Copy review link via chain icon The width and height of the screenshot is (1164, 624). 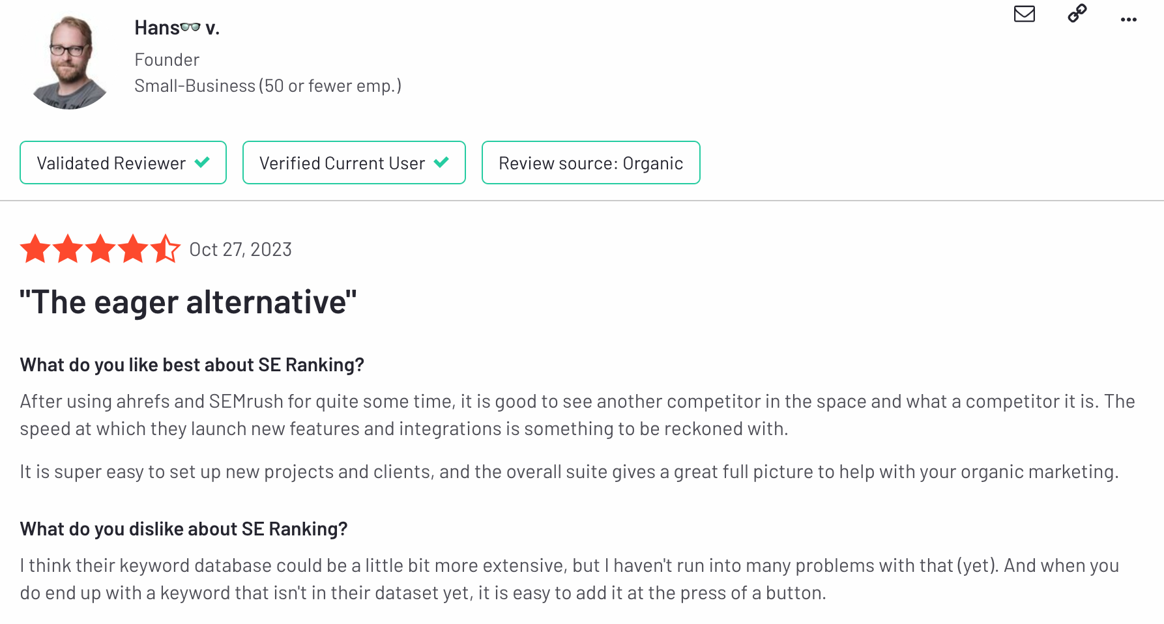point(1077,13)
